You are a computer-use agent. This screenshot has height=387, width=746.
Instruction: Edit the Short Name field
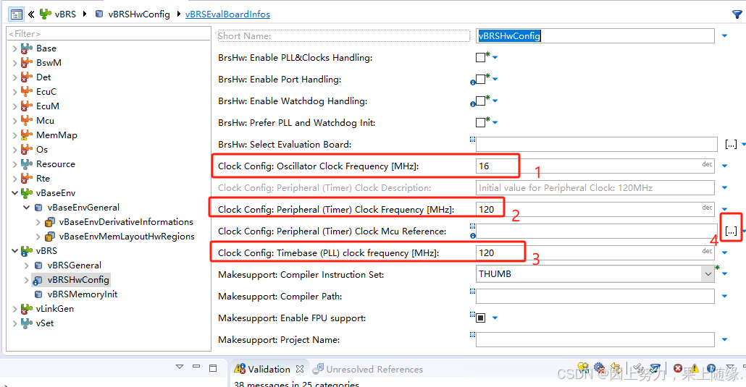(595, 35)
